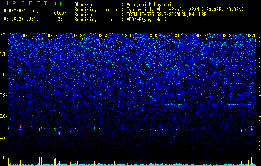The image size is (261, 166).
Task: Click the 0813 time marker
Action: click(78, 36)
